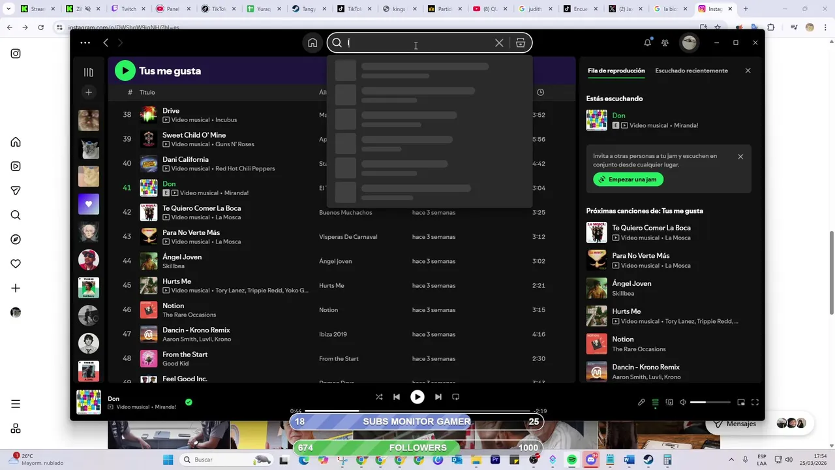Open Instagram home in browser sidebar
Image resolution: width=835 pixels, height=470 pixels.
click(16, 142)
